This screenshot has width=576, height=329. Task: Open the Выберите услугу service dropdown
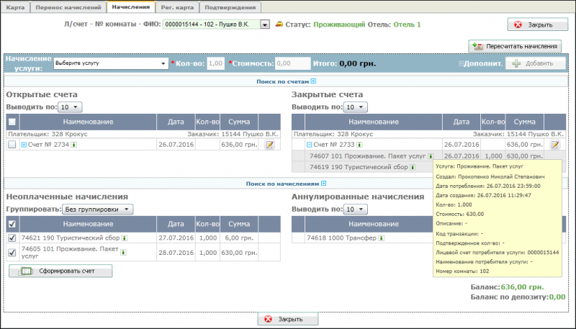(110, 63)
